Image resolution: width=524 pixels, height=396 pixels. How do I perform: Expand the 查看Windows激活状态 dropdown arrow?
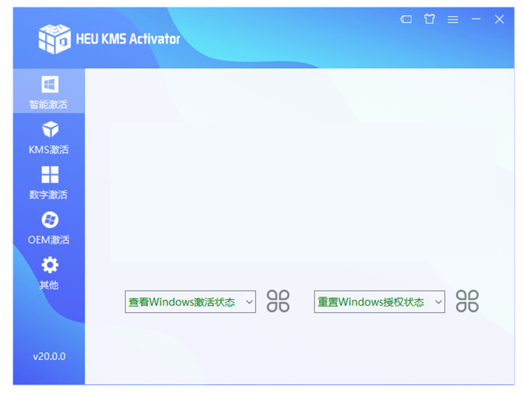click(x=249, y=302)
